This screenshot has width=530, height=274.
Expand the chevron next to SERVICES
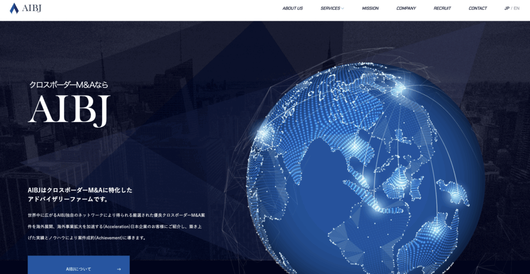tap(343, 8)
